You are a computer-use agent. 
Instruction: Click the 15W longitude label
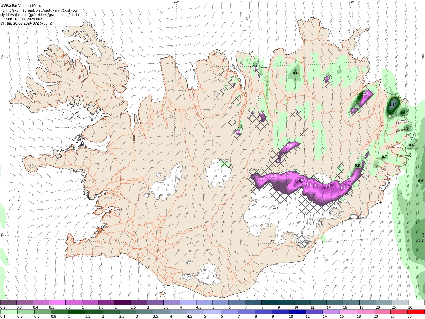click(352, 2)
